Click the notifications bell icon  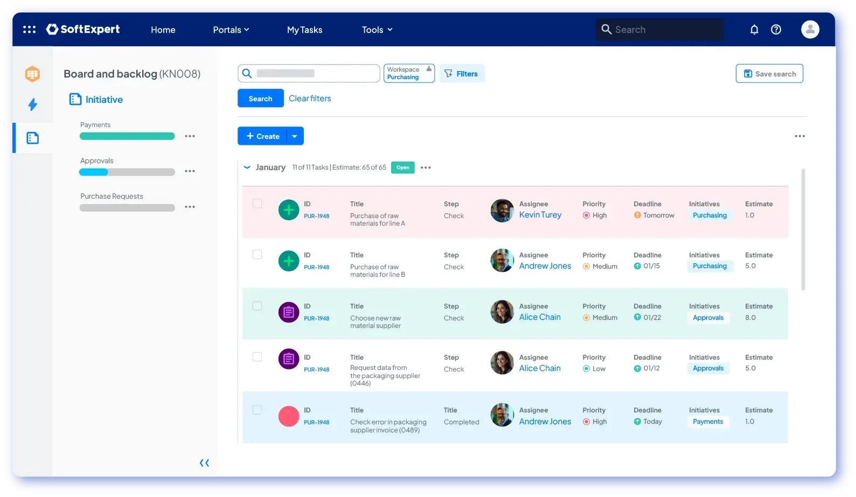pyautogui.click(x=754, y=30)
